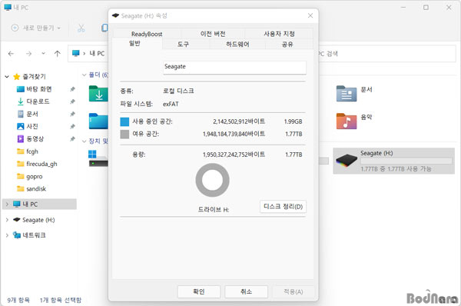
Task: Go up one folder level
Action: (x=58, y=54)
